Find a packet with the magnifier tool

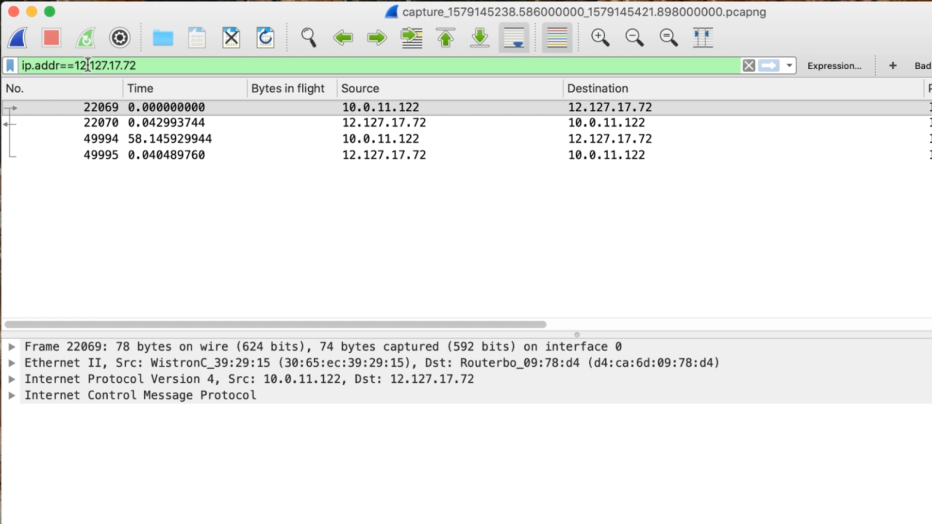tap(309, 37)
